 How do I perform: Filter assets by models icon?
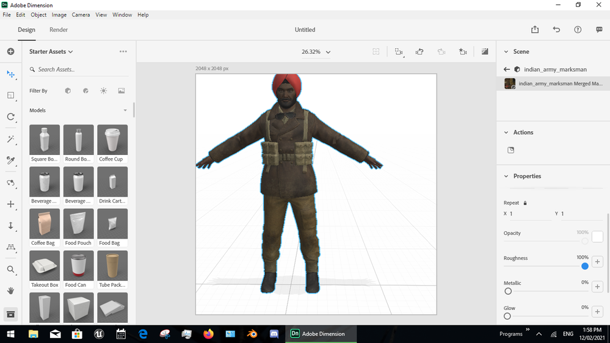pos(68,91)
